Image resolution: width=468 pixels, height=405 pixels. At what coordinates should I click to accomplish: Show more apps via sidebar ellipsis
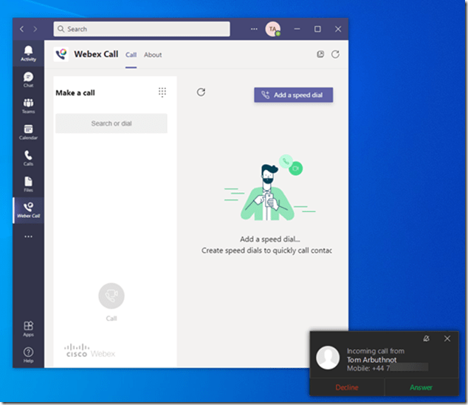pyautogui.click(x=28, y=236)
